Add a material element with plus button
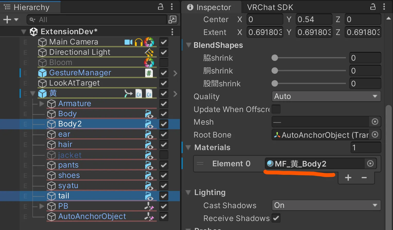The height and width of the screenshot is (230, 393). pyautogui.click(x=348, y=178)
